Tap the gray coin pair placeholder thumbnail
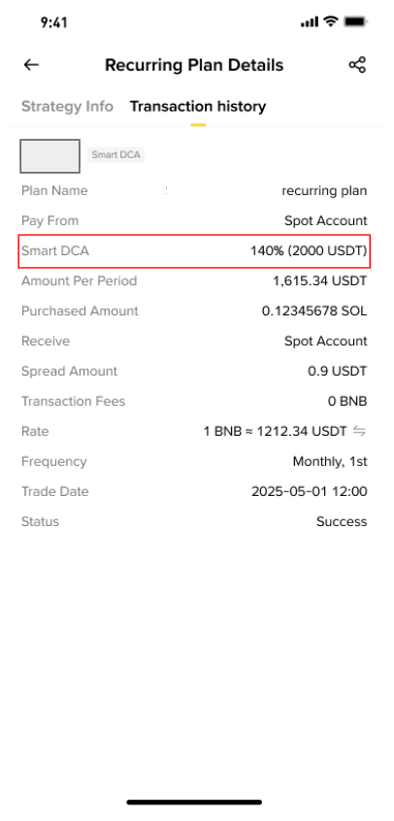394x821 pixels. [49, 156]
